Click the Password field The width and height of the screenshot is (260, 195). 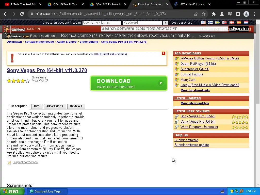[142, 23]
